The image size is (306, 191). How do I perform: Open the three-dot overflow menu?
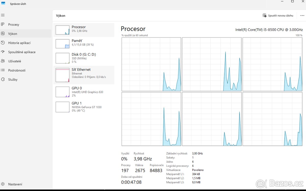302,16
